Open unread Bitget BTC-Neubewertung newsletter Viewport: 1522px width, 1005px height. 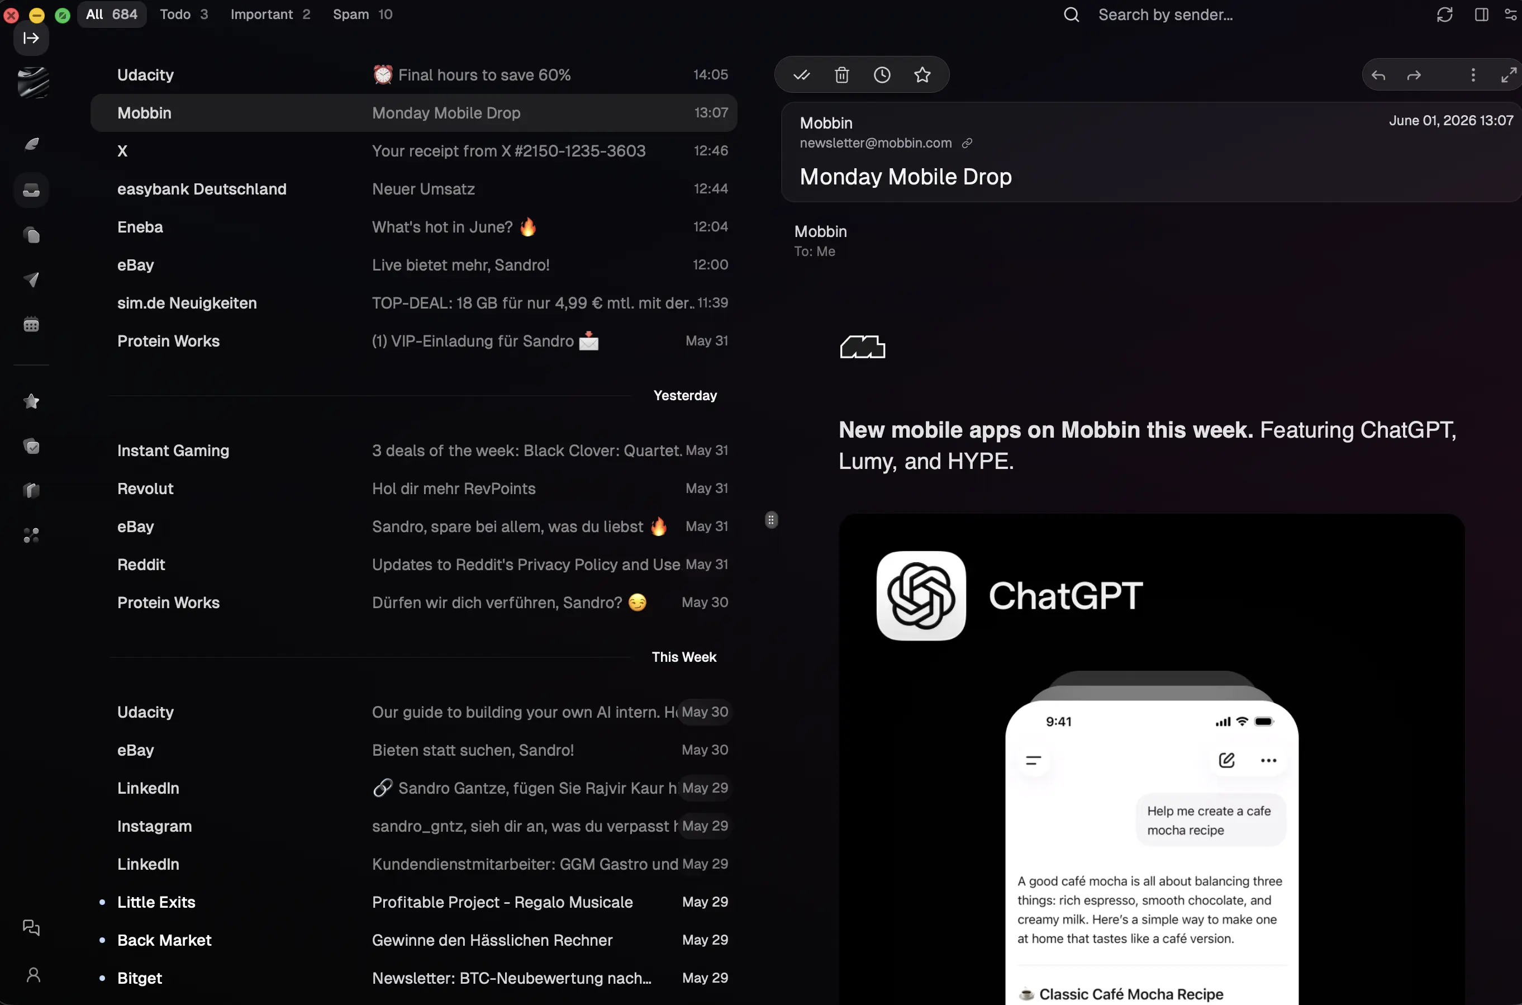point(414,978)
